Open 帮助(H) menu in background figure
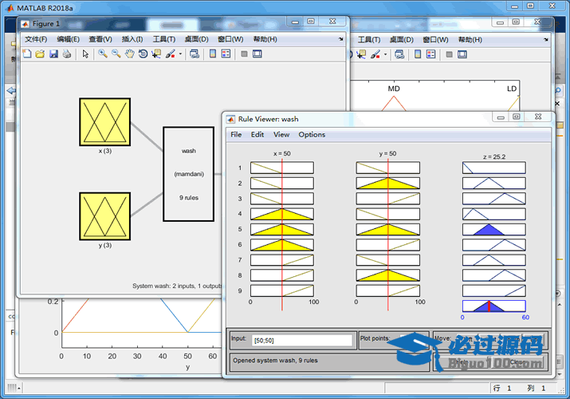This screenshot has height=399, width=570. coord(470,39)
